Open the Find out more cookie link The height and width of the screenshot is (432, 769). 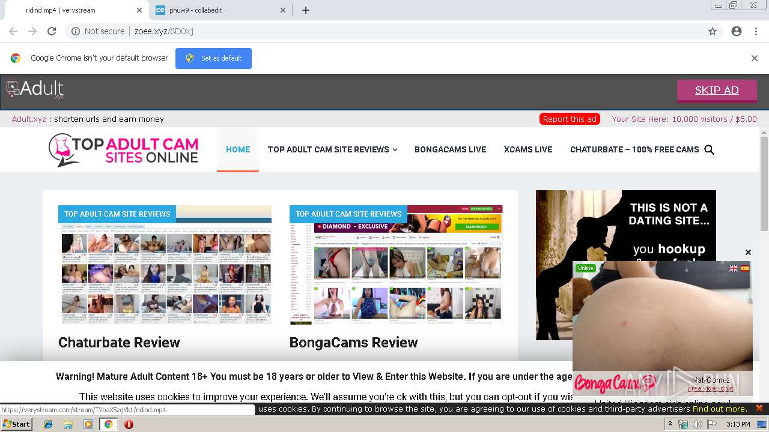720,409
